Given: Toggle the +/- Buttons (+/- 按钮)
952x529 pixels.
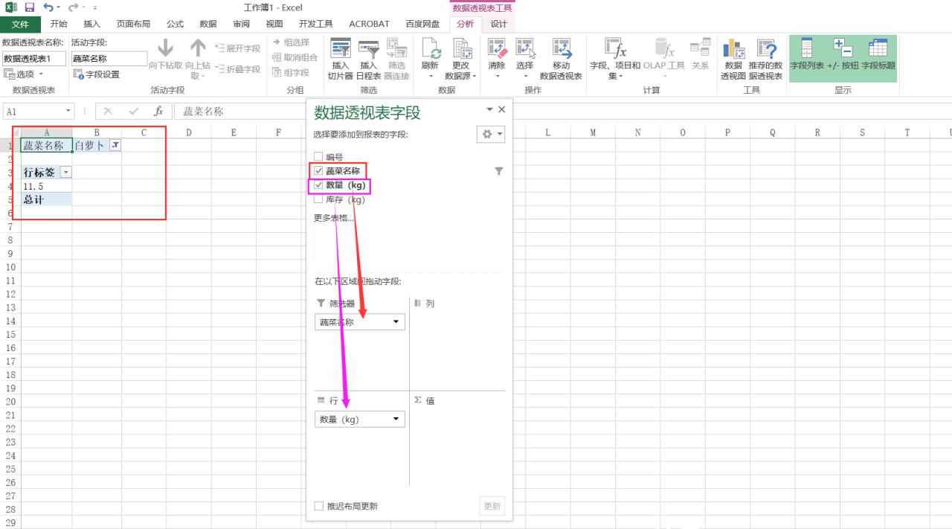Looking at the screenshot, I should (843, 56).
